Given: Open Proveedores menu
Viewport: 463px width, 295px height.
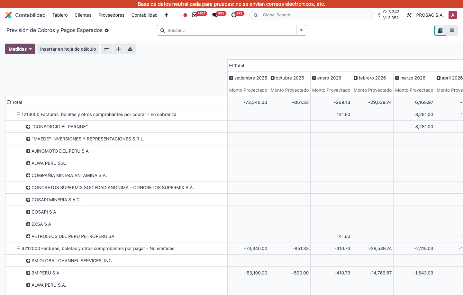Looking at the screenshot, I should point(111,15).
